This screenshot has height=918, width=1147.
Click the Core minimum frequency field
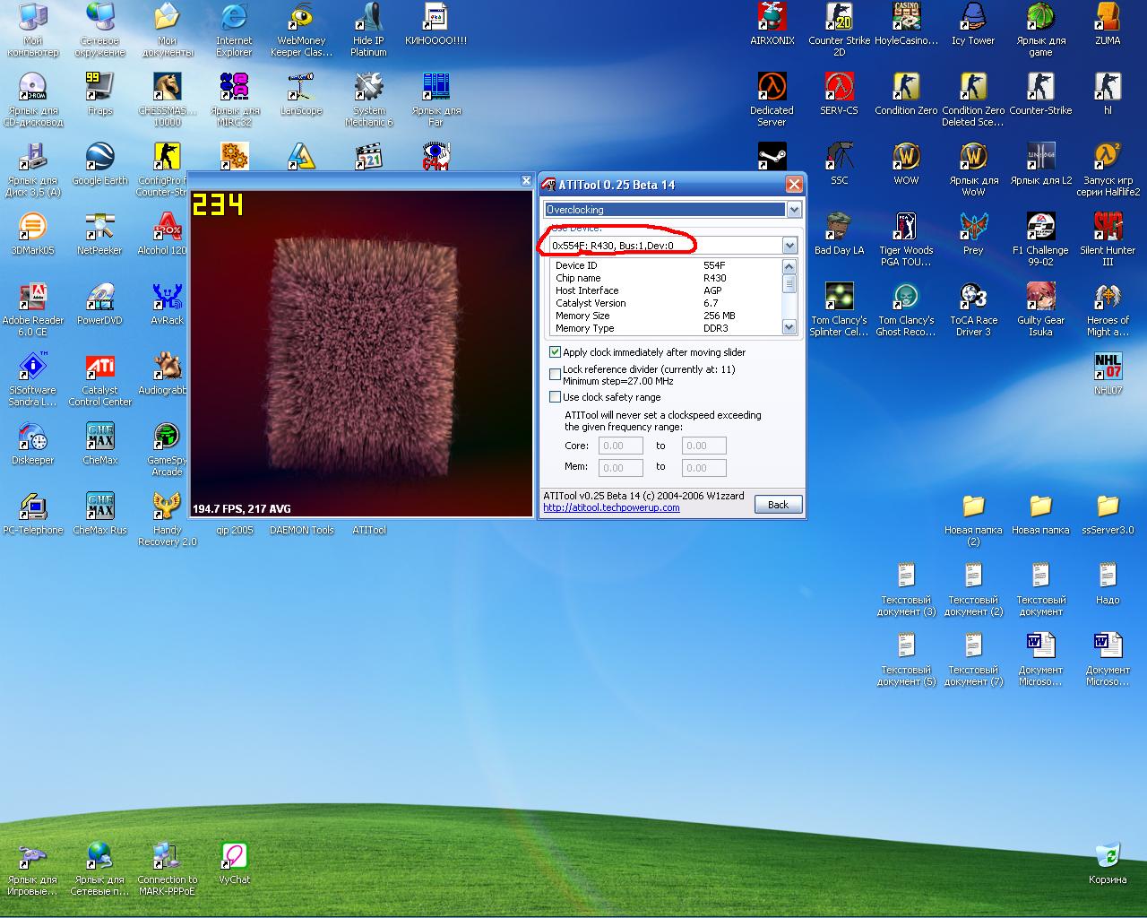[x=621, y=446]
